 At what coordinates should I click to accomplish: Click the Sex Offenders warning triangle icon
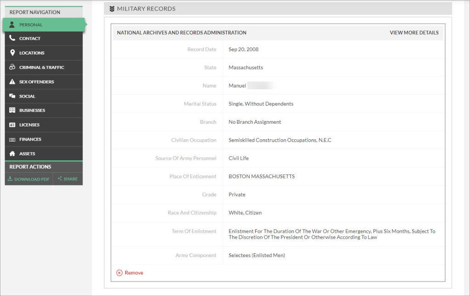(x=12, y=82)
